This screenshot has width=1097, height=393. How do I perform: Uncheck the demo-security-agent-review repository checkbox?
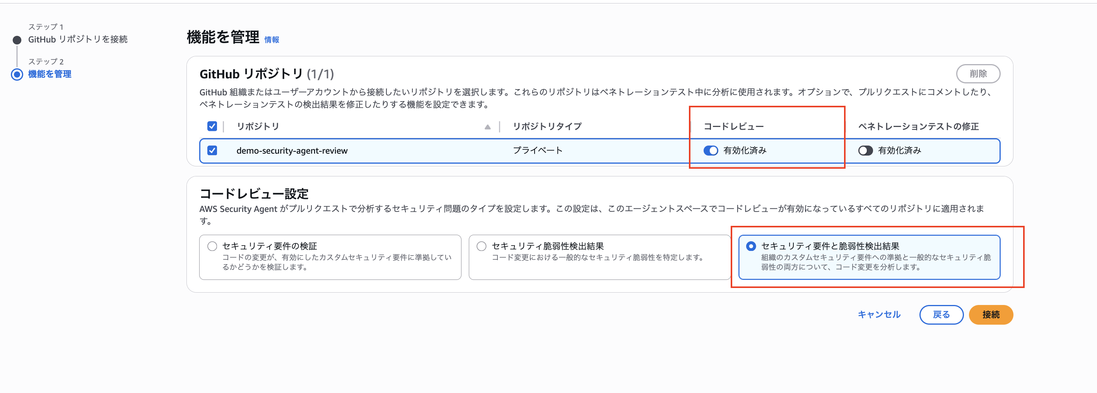pos(212,151)
